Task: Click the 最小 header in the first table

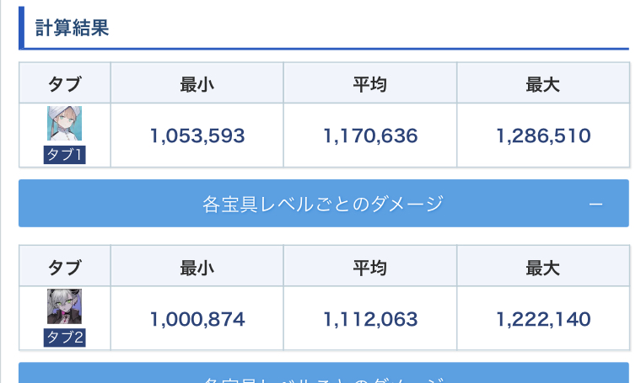Action: pos(197,84)
